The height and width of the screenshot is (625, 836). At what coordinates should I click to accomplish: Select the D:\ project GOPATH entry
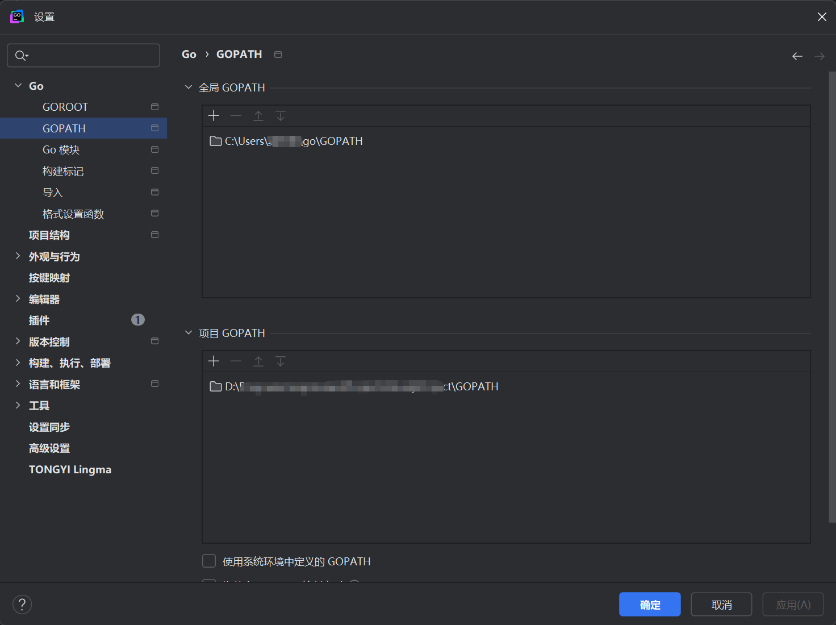coord(505,386)
